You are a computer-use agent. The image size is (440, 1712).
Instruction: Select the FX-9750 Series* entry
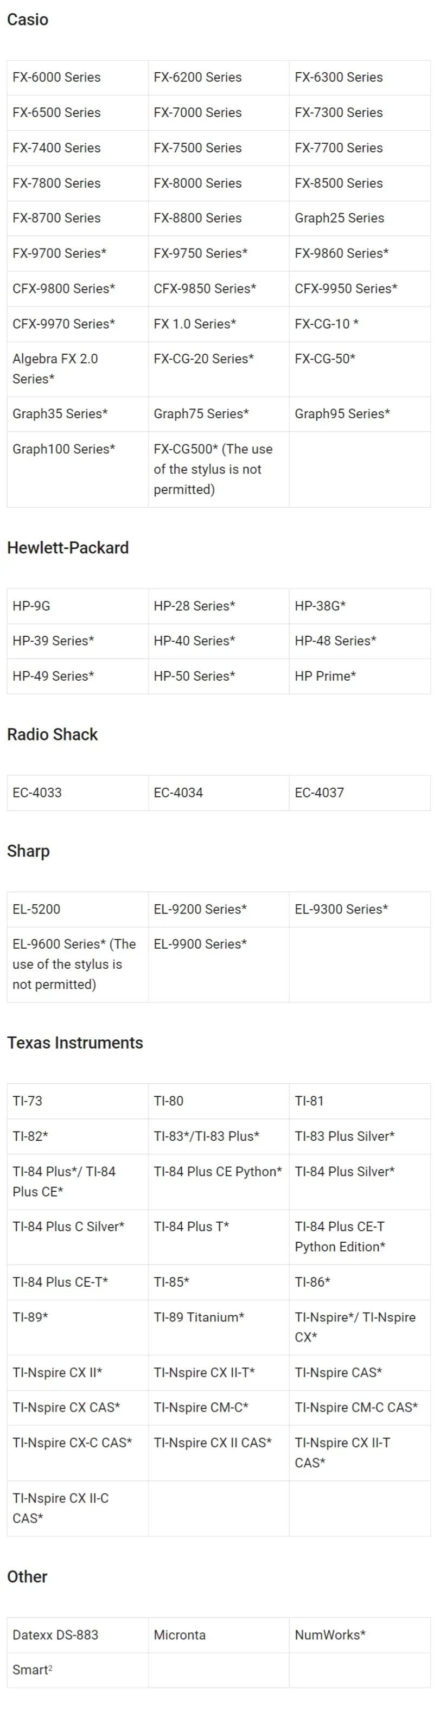[x=219, y=254]
